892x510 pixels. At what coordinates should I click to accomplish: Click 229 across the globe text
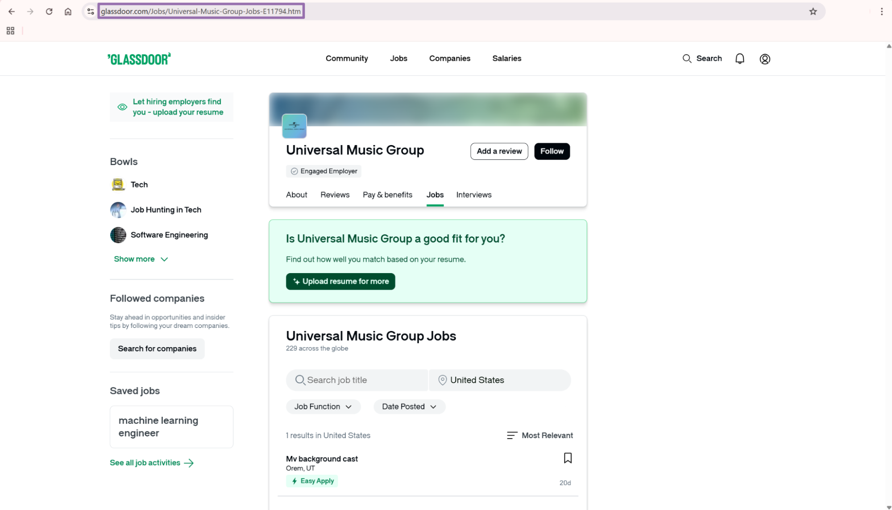(317, 348)
